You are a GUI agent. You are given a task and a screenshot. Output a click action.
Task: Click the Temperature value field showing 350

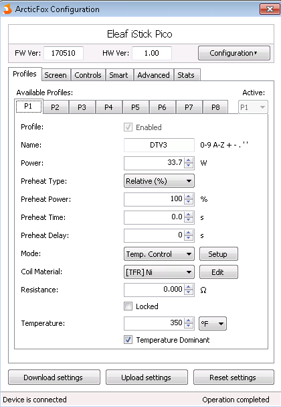tap(154, 323)
